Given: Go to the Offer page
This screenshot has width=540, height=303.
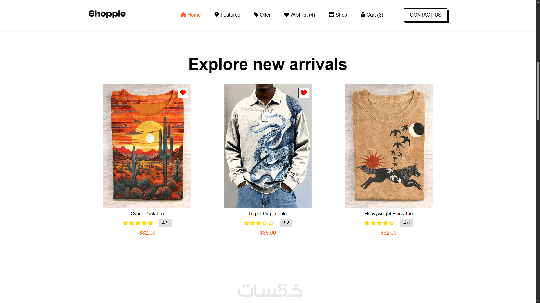Looking at the screenshot, I should coord(262,15).
